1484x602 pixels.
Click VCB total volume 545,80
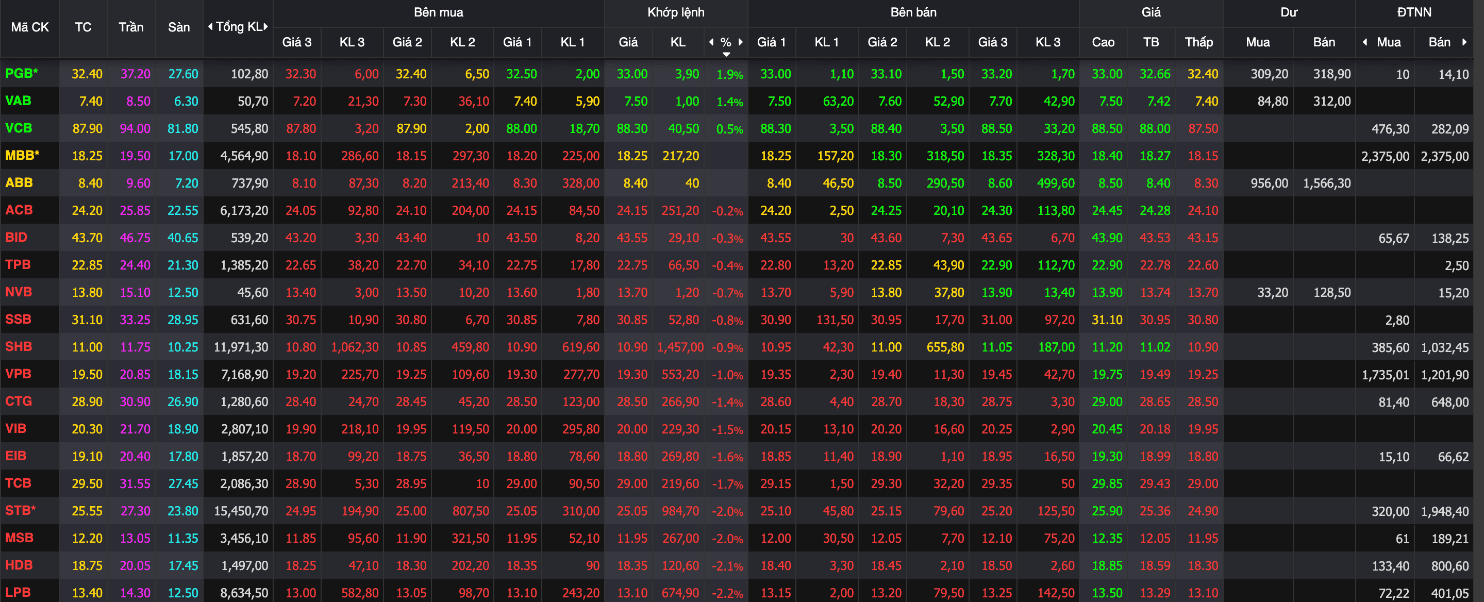pos(249,128)
